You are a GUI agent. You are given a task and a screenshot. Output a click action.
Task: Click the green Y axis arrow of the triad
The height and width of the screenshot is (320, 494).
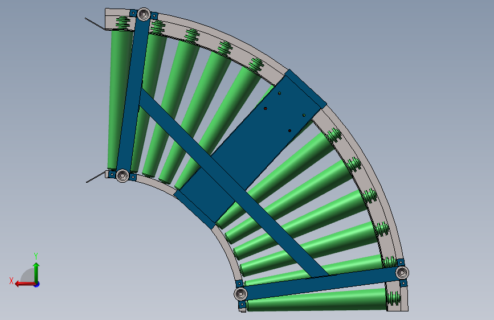(36, 272)
